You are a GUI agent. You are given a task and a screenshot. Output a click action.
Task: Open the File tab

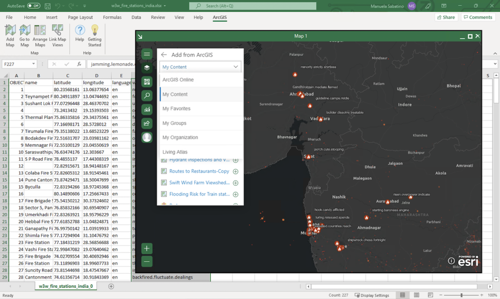coord(9,17)
